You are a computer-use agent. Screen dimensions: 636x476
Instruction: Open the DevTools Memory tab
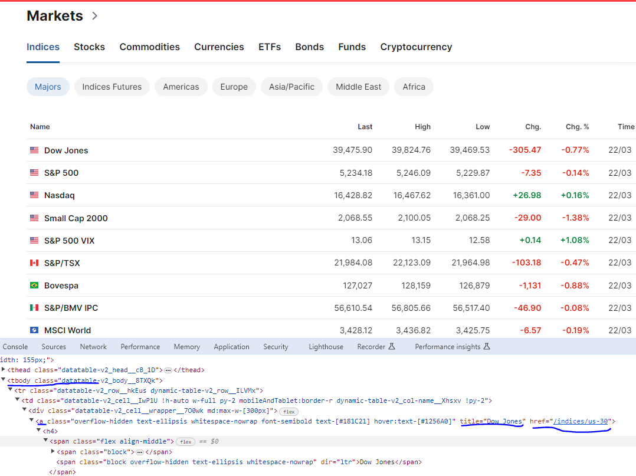tap(187, 347)
